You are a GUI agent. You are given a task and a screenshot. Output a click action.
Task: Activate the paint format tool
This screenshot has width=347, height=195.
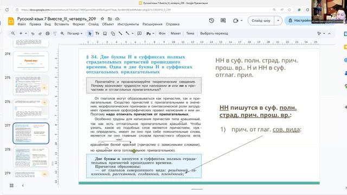55,34
